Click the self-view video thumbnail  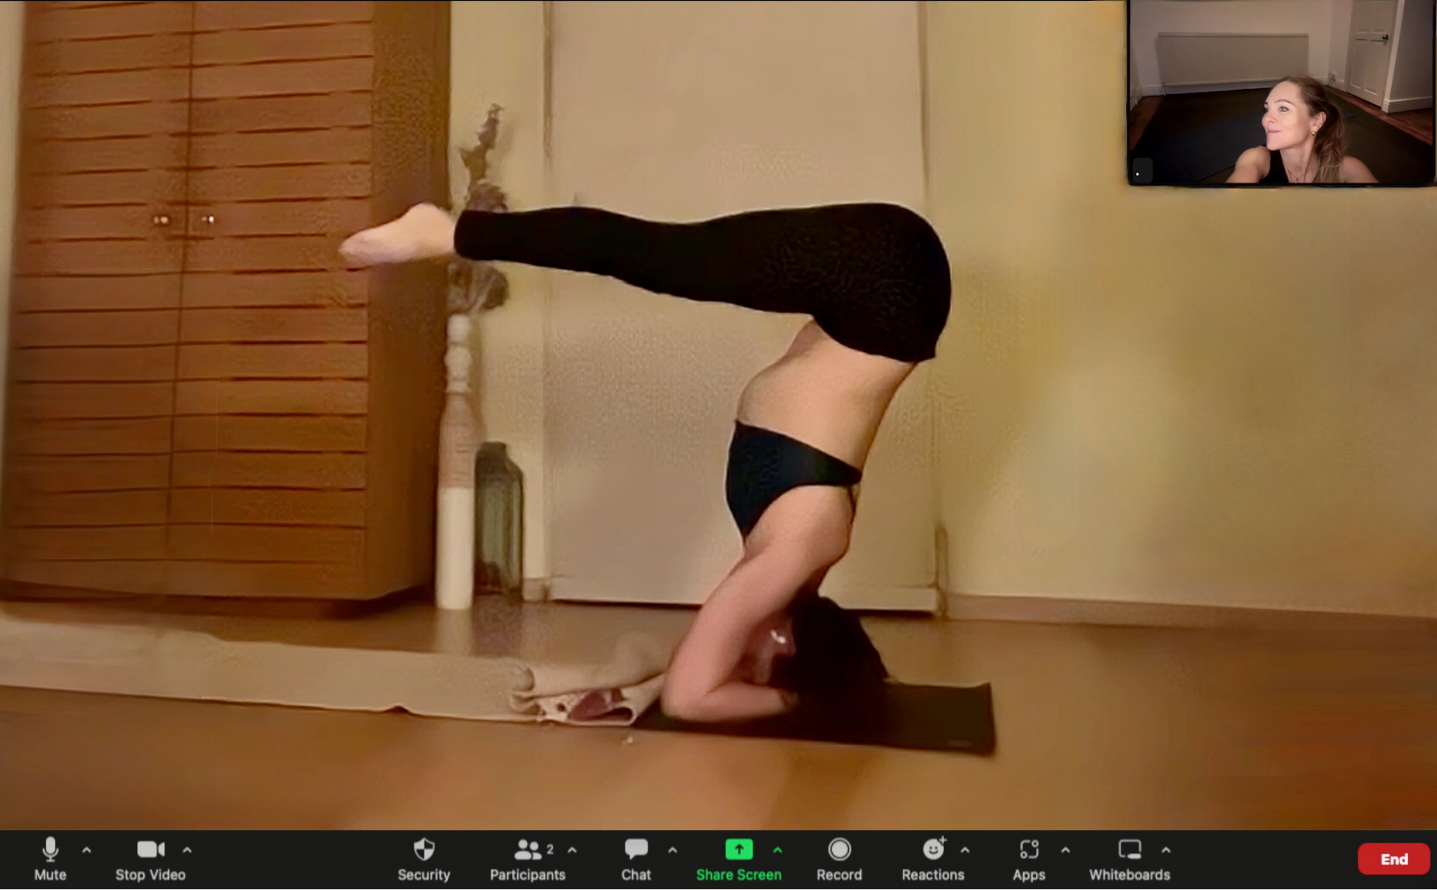pos(1281,93)
